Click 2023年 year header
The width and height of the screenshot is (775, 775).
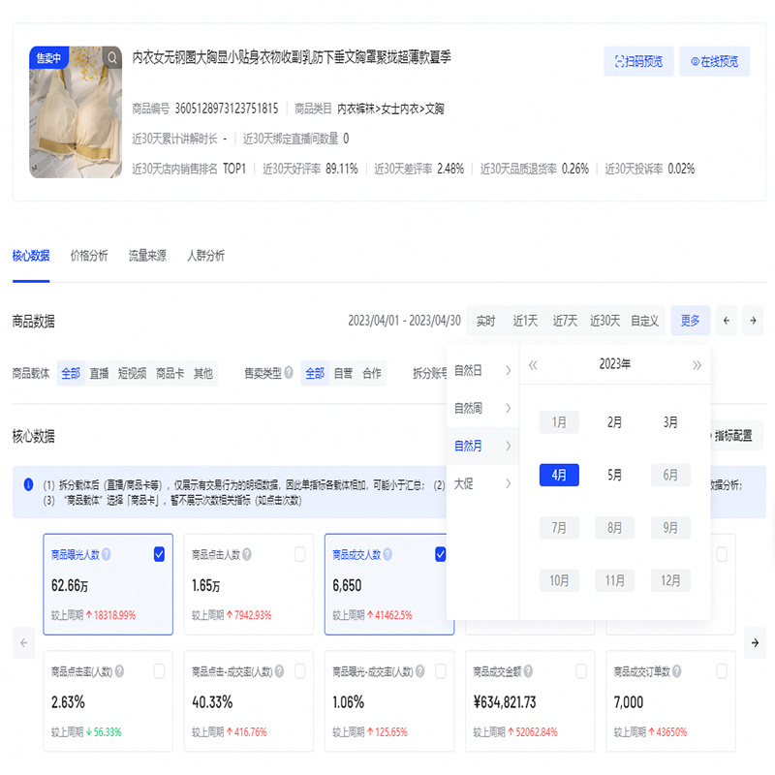615,364
